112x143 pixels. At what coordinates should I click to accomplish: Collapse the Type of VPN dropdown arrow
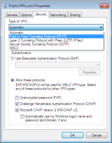pos(101,27)
